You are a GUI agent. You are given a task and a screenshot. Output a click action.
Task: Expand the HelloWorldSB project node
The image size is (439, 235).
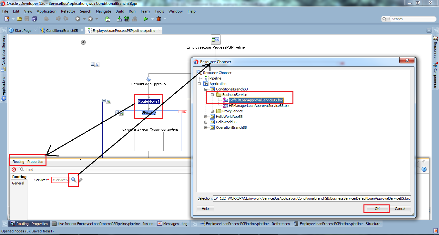coord(206,122)
